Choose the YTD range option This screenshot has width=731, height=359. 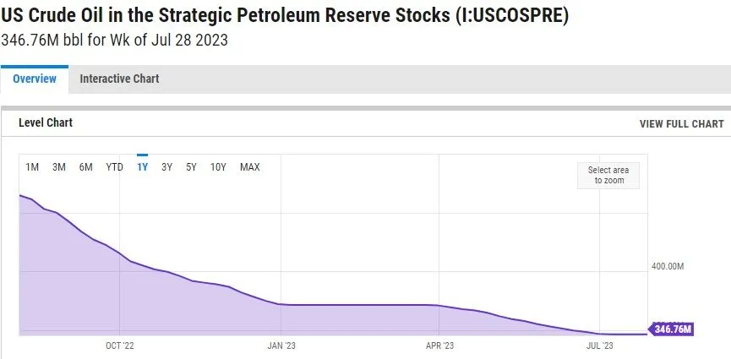coord(115,167)
